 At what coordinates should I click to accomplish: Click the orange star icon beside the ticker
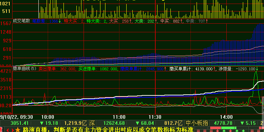pos(18,130)
